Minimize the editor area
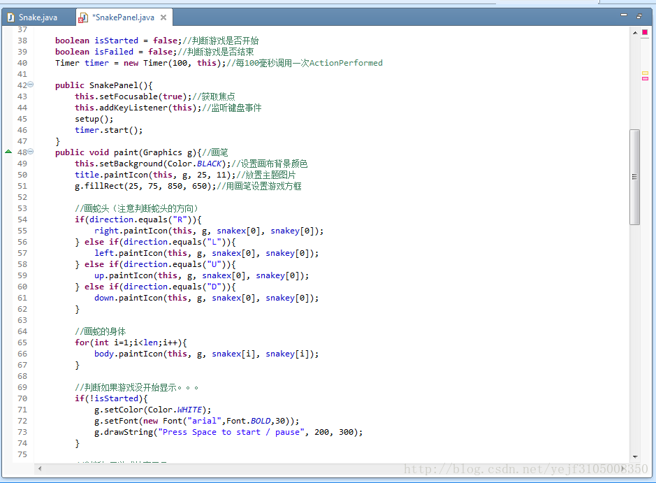The image size is (656, 483). [624, 15]
